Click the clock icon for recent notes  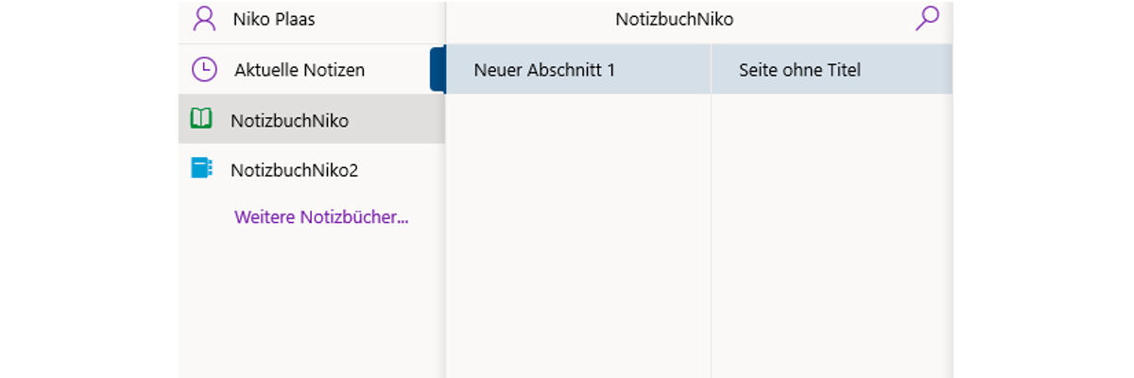tap(203, 69)
